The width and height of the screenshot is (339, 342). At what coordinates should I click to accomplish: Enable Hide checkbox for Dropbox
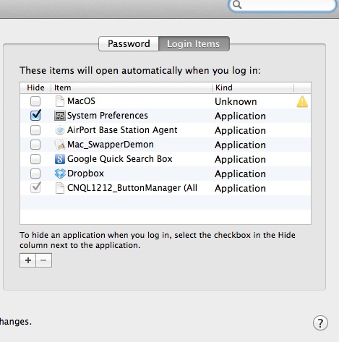tap(35, 174)
